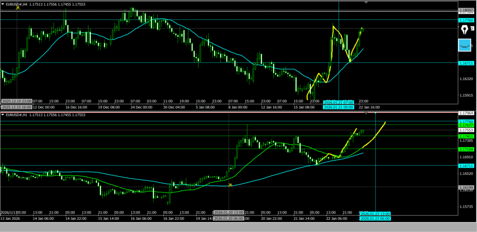
Task: Select the green 1.17104 price level label
Action: (466, 149)
